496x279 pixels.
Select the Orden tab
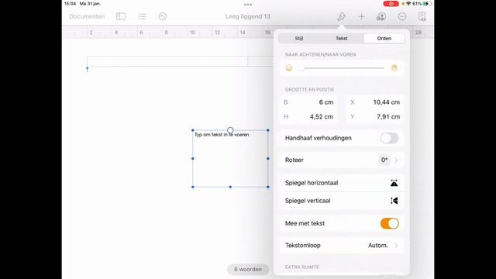click(384, 38)
